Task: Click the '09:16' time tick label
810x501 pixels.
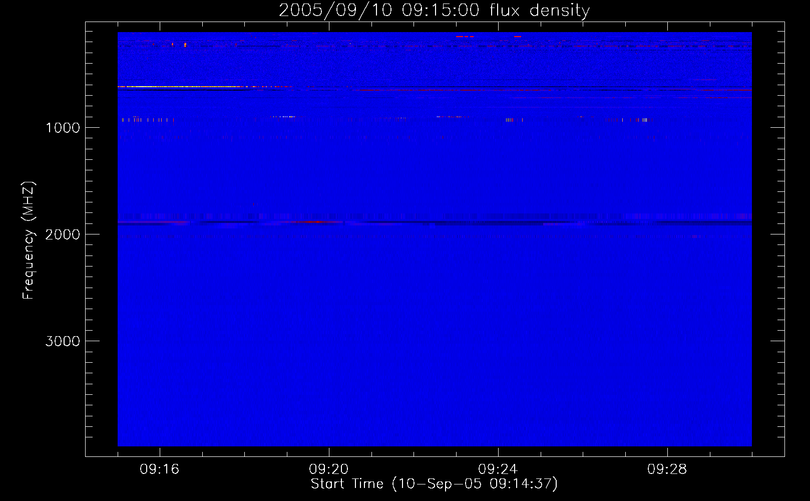Action: 160,469
